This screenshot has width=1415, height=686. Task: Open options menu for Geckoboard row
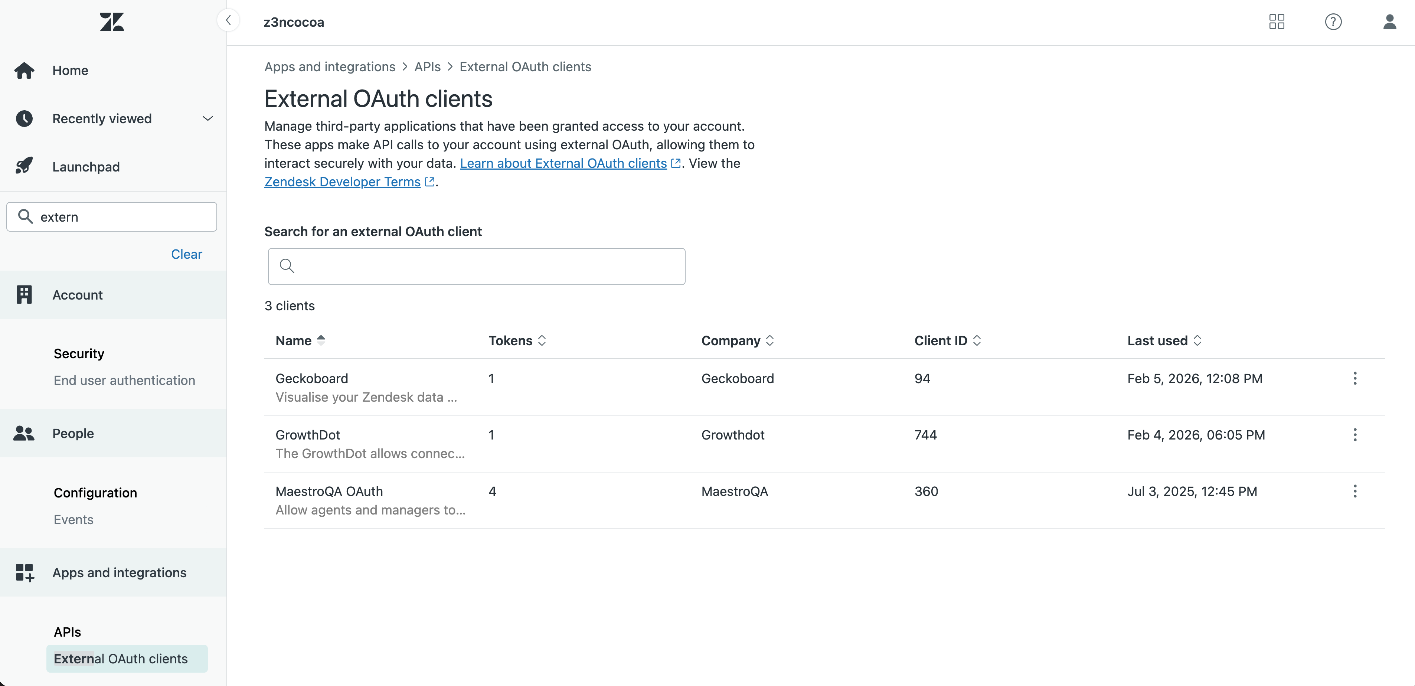1354,378
